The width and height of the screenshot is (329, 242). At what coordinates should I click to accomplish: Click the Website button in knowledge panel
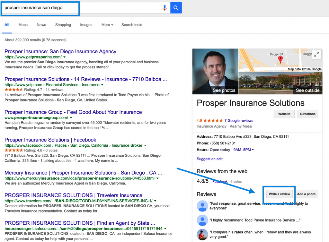click(284, 114)
